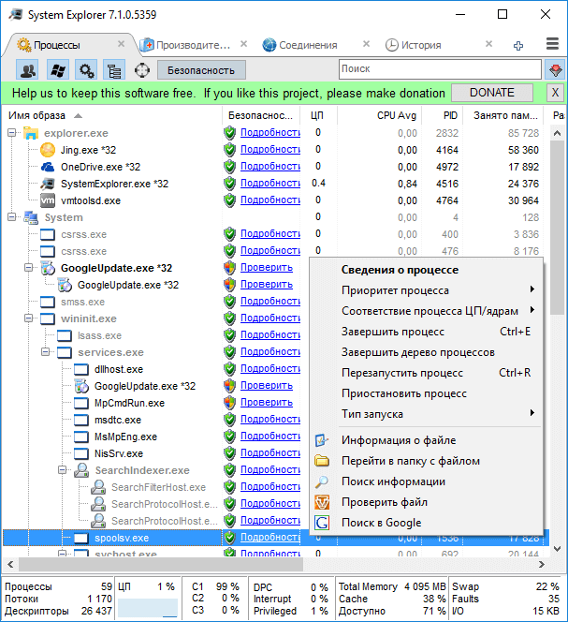Image resolution: width=568 pixels, height=622 pixels.
Task: Open the Приоритет процесса submenu
Action: coord(426,290)
